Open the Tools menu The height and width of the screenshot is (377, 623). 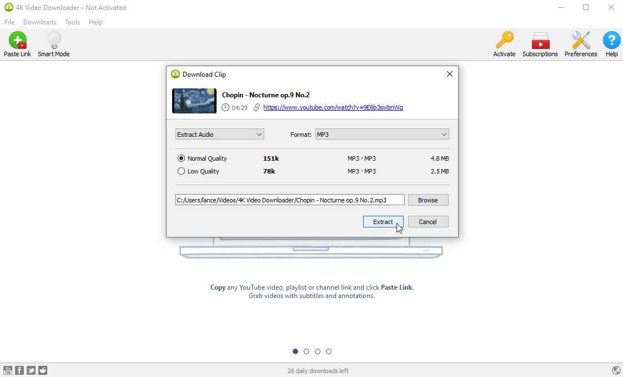72,22
